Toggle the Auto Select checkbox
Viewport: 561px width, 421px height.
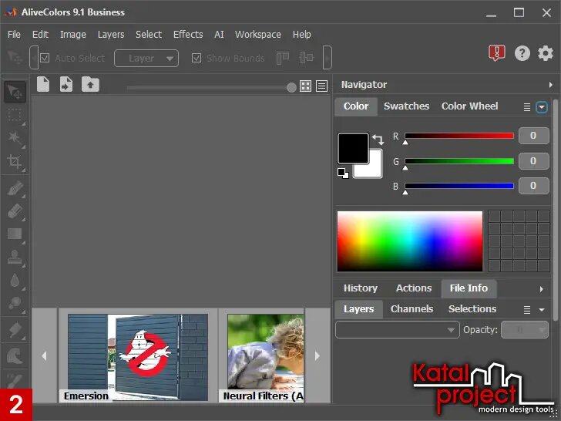[45, 58]
